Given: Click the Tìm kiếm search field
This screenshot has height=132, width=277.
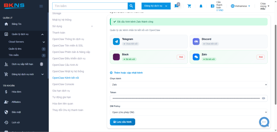Looking at the screenshot, I should click(x=90, y=6).
